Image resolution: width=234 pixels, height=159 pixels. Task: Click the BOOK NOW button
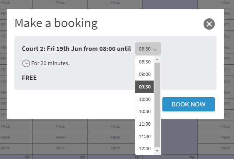coord(189,104)
